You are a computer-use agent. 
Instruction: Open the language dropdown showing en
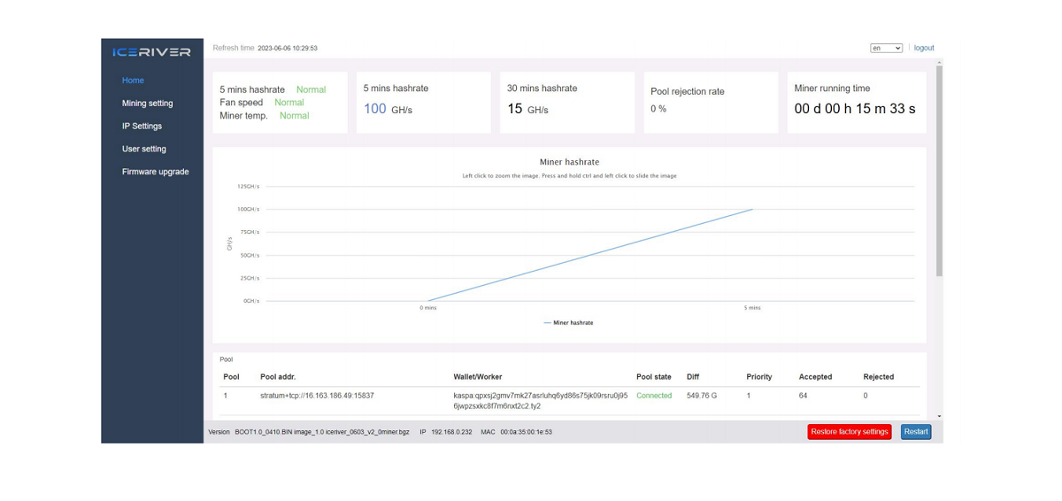click(886, 49)
